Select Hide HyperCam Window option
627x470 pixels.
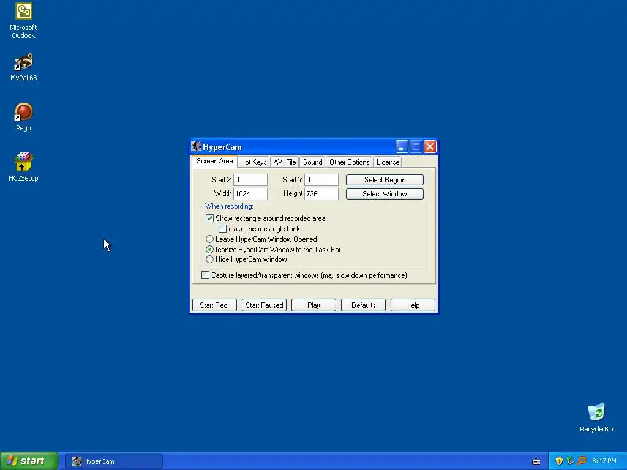click(209, 259)
